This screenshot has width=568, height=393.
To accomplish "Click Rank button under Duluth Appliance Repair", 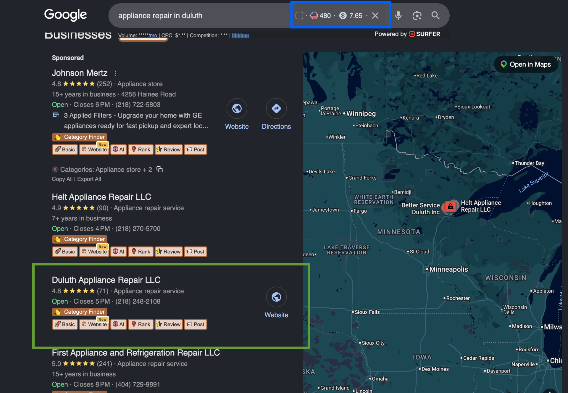I will pyautogui.click(x=141, y=324).
